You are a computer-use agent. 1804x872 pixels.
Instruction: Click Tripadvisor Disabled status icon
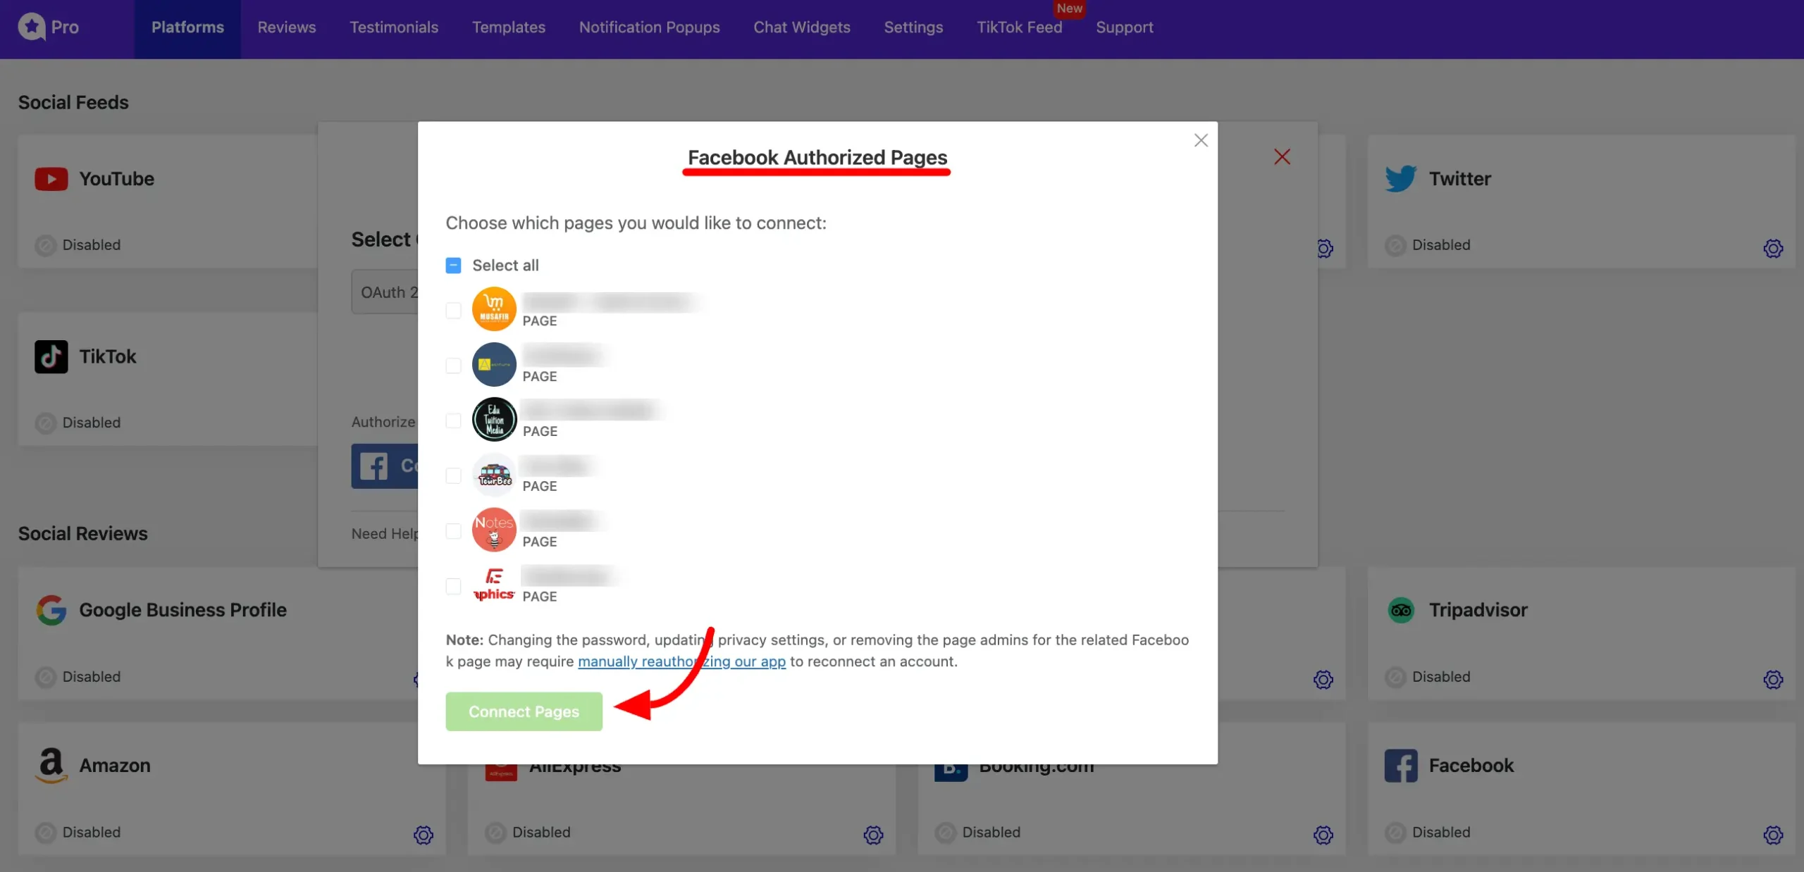point(1395,677)
